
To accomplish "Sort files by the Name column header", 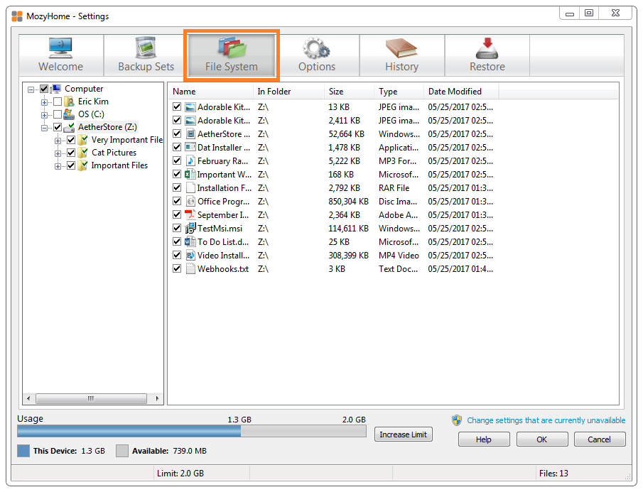I will [211, 92].
